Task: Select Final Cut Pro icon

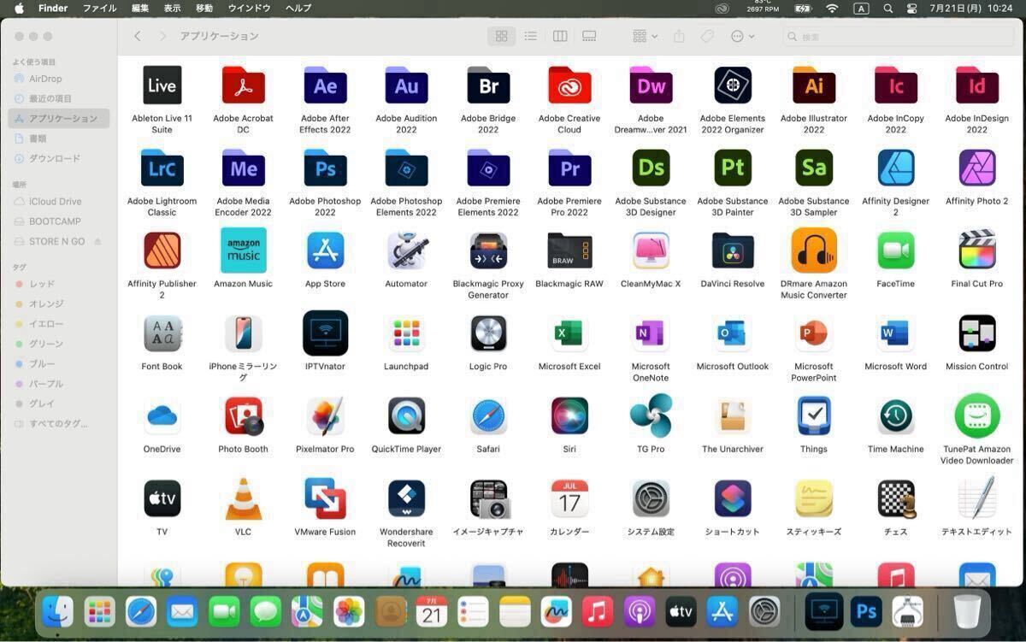Action: point(977,250)
